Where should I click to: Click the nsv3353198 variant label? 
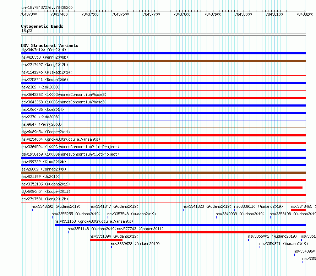coord(293,214)
